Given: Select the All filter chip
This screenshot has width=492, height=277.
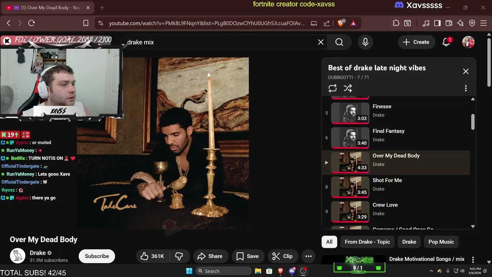Looking at the screenshot, I should (329, 242).
